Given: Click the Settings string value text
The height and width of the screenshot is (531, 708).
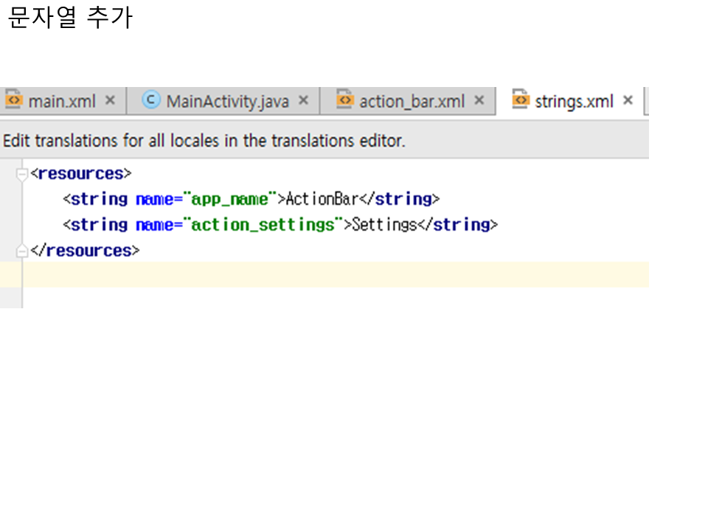Looking at the screenshot, I should 384,225.
